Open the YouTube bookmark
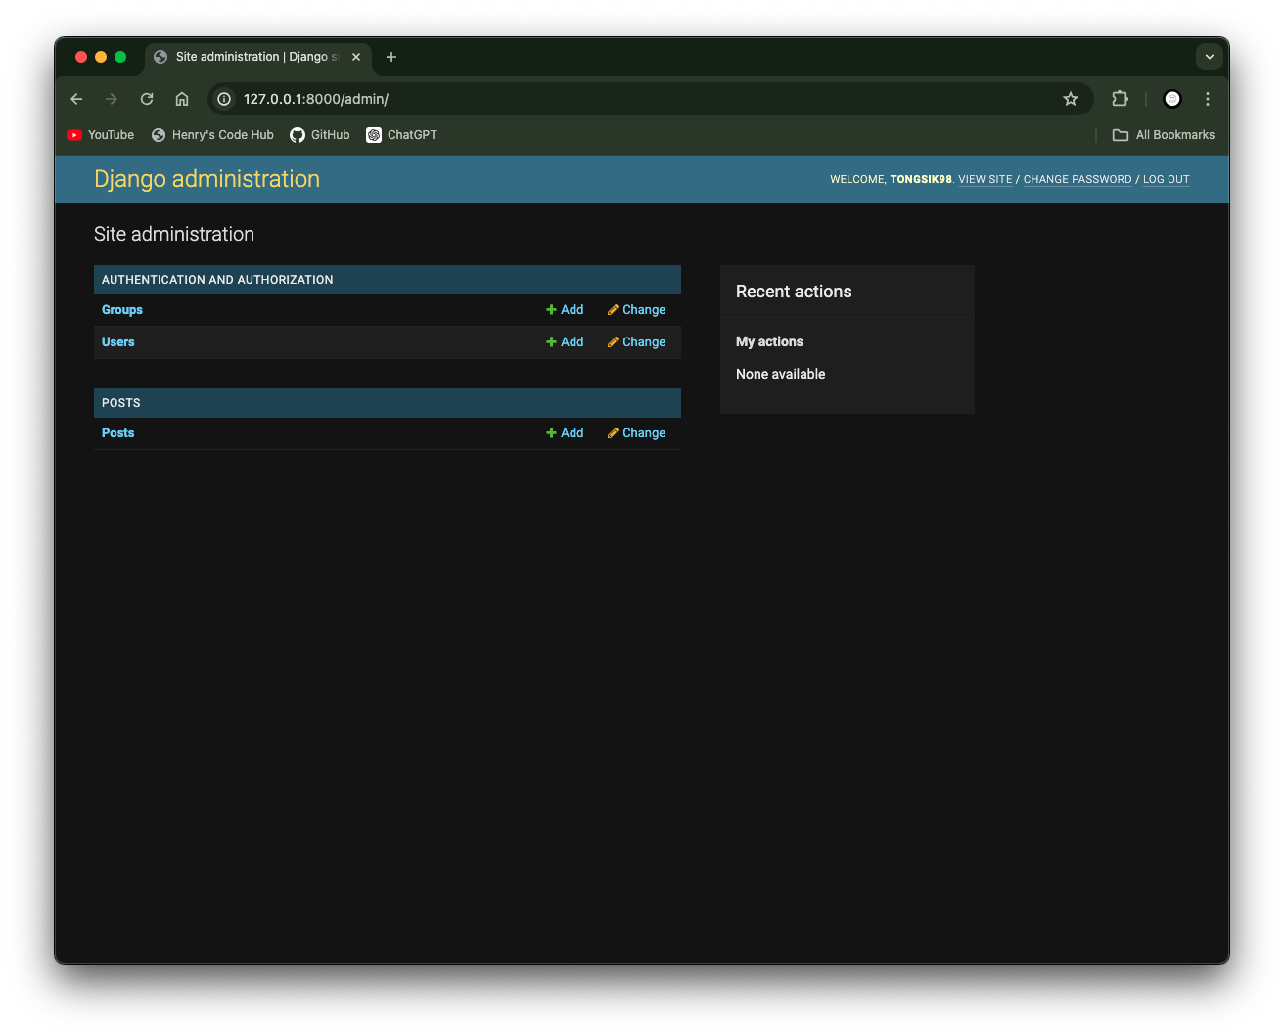 (101, 135)
